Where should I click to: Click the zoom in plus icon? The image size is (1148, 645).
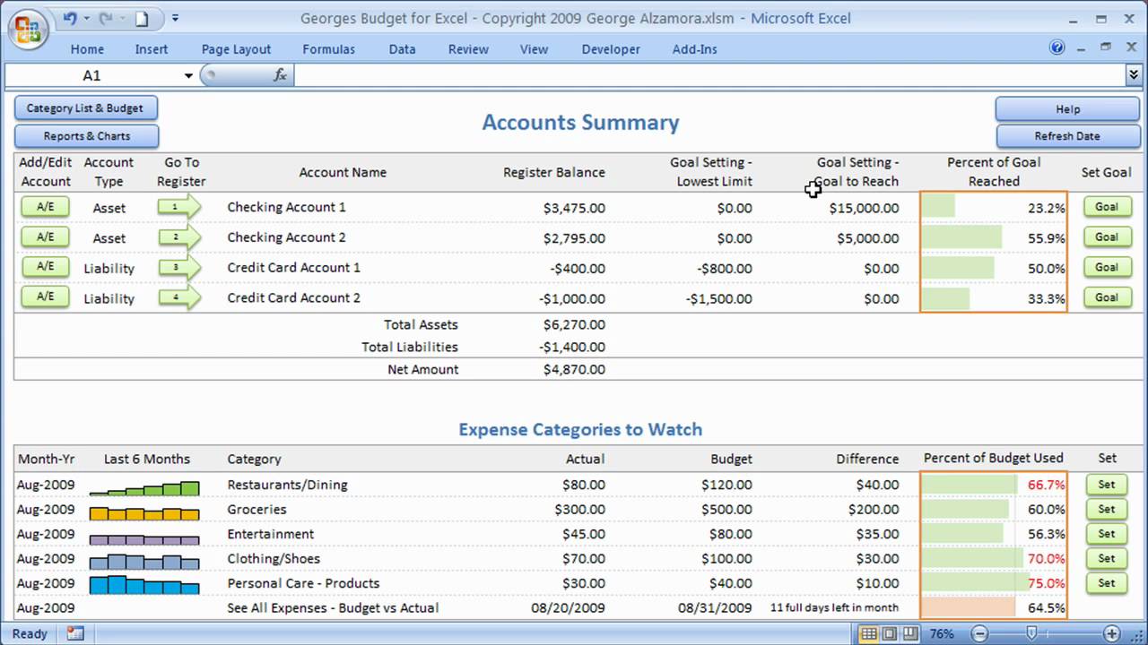1110,633
